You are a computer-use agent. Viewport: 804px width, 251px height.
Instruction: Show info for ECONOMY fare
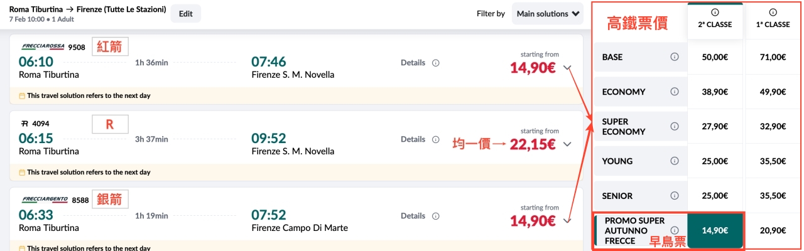click(x=675, y=92)
